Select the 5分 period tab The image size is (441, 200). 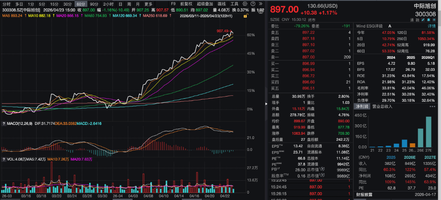tap(42, 4)
